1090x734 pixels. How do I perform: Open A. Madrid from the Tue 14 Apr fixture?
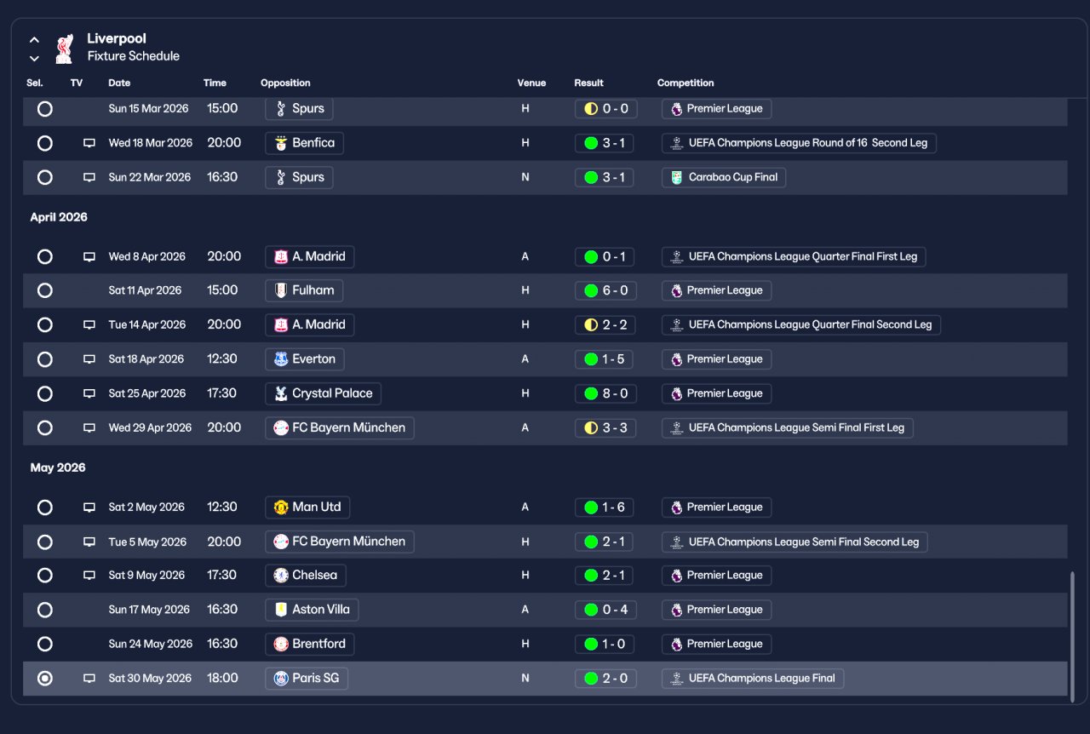pyautogui.click(x=310, y=324)
